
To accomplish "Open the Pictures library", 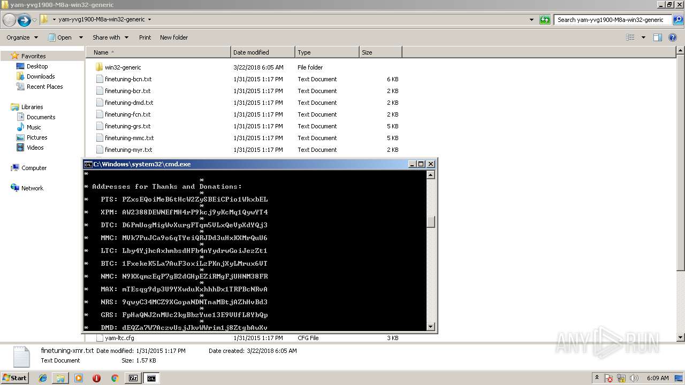I will tap(37, 137).
